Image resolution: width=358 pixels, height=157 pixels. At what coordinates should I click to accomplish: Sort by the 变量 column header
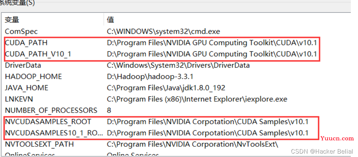click(x=53, y=20)
